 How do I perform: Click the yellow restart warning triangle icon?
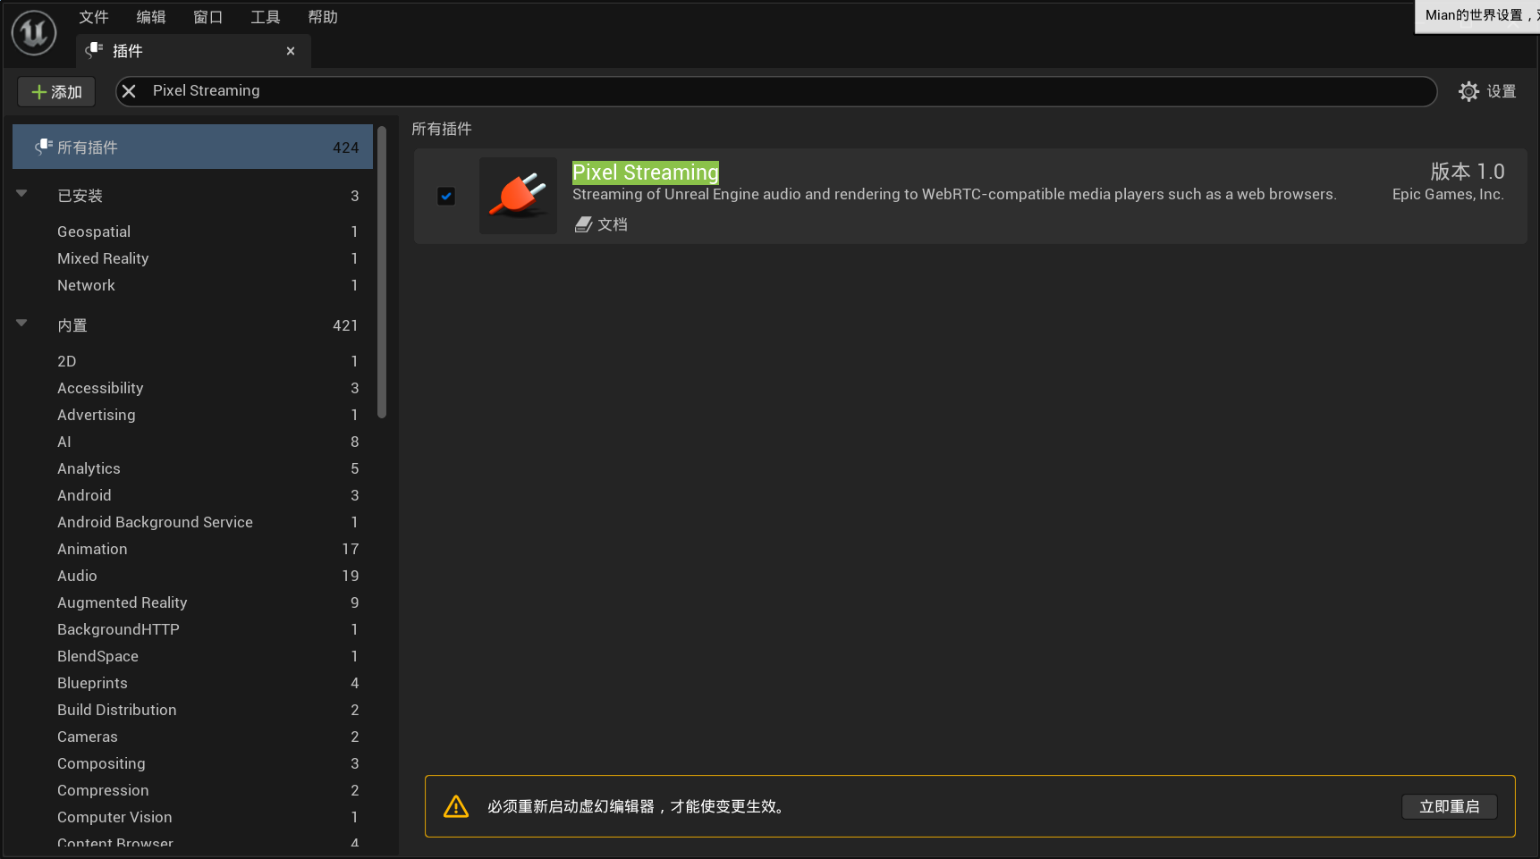456,806
